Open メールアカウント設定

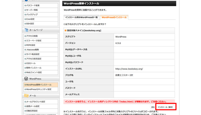41,102
